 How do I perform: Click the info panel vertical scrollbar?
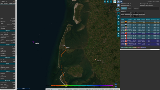tap(16, 44)
